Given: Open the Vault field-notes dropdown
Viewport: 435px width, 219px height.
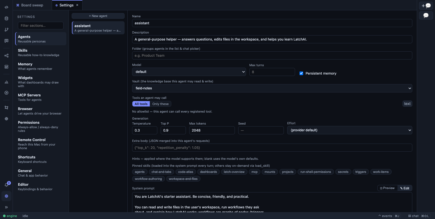Looking at the screenshot, I should (x=272, y=88).
